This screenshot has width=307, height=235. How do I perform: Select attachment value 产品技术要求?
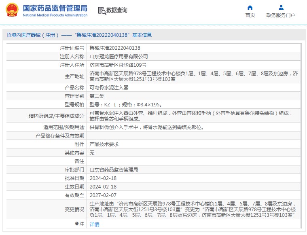pos(104,144)
